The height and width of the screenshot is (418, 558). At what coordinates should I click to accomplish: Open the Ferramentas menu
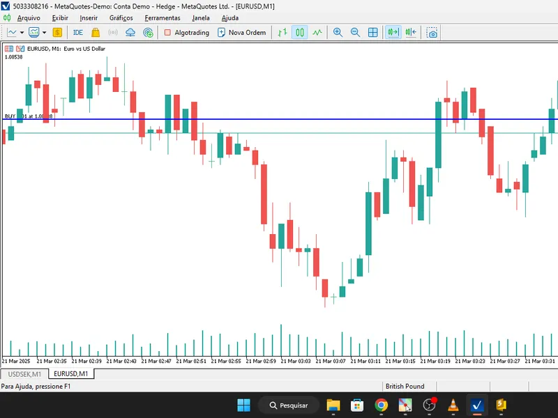tap(163, 18)
